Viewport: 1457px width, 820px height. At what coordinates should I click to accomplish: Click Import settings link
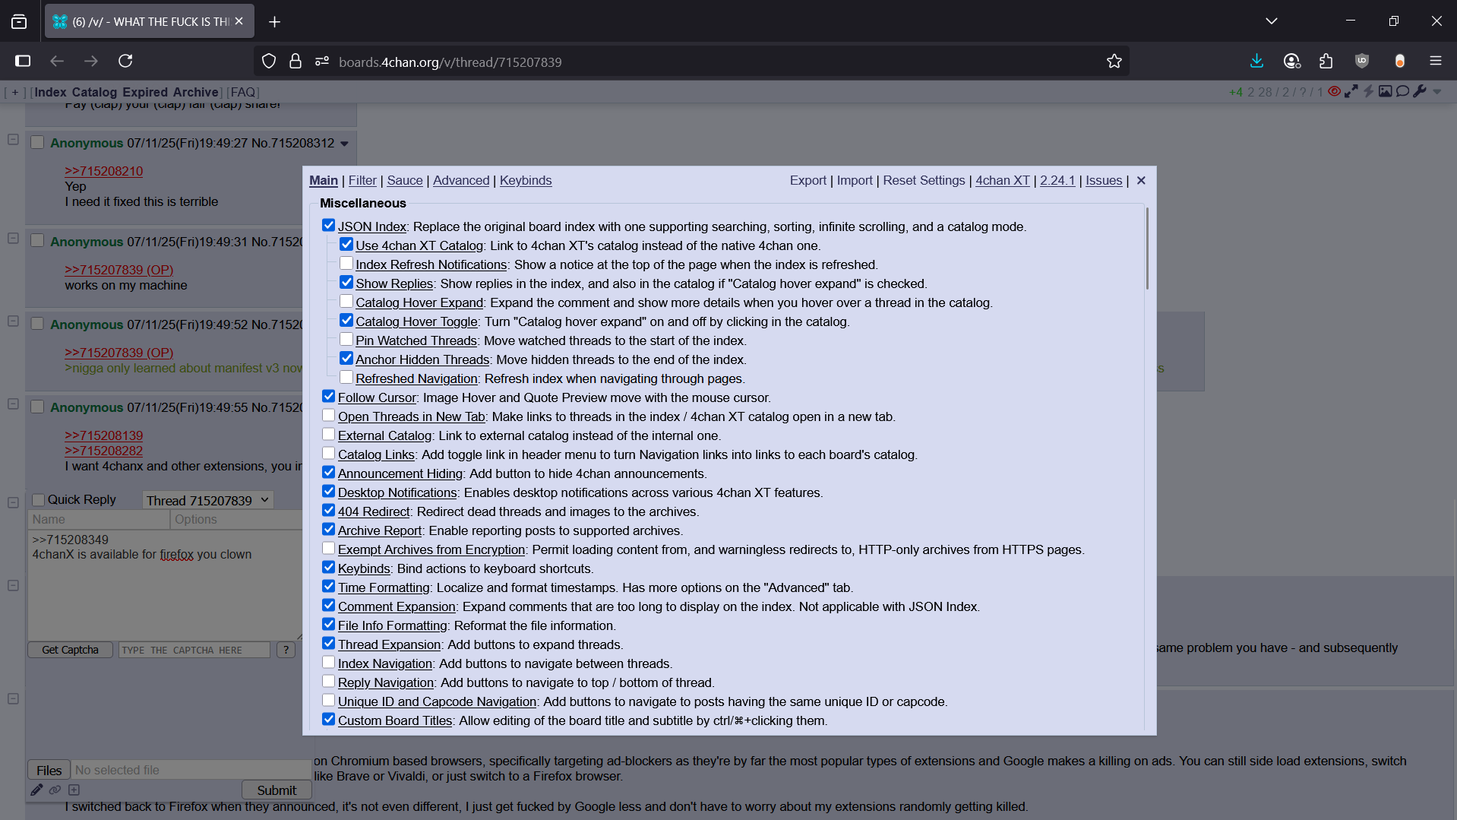(855, 180)
